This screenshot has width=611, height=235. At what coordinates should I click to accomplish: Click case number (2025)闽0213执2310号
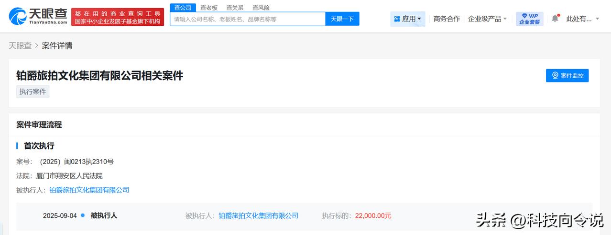(x=75, y=162)
